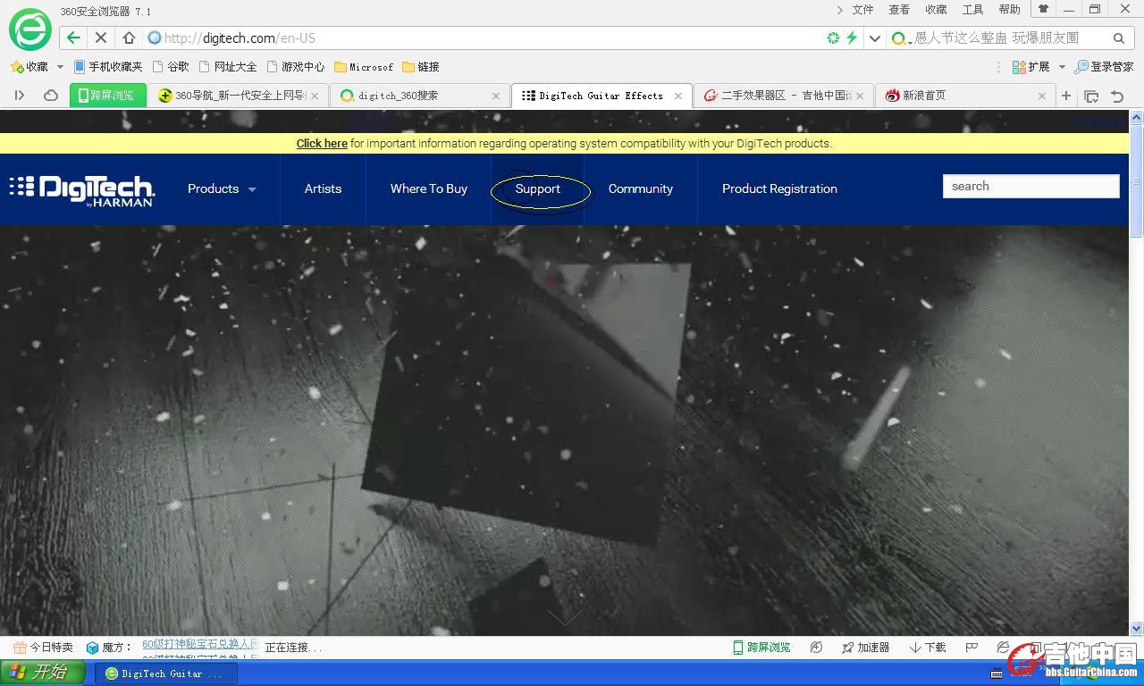Image resolution: width=1144 pixels, height=686 pixels.
Task: Switch to the 新浪首页 tab
Action: click(923, 96)
